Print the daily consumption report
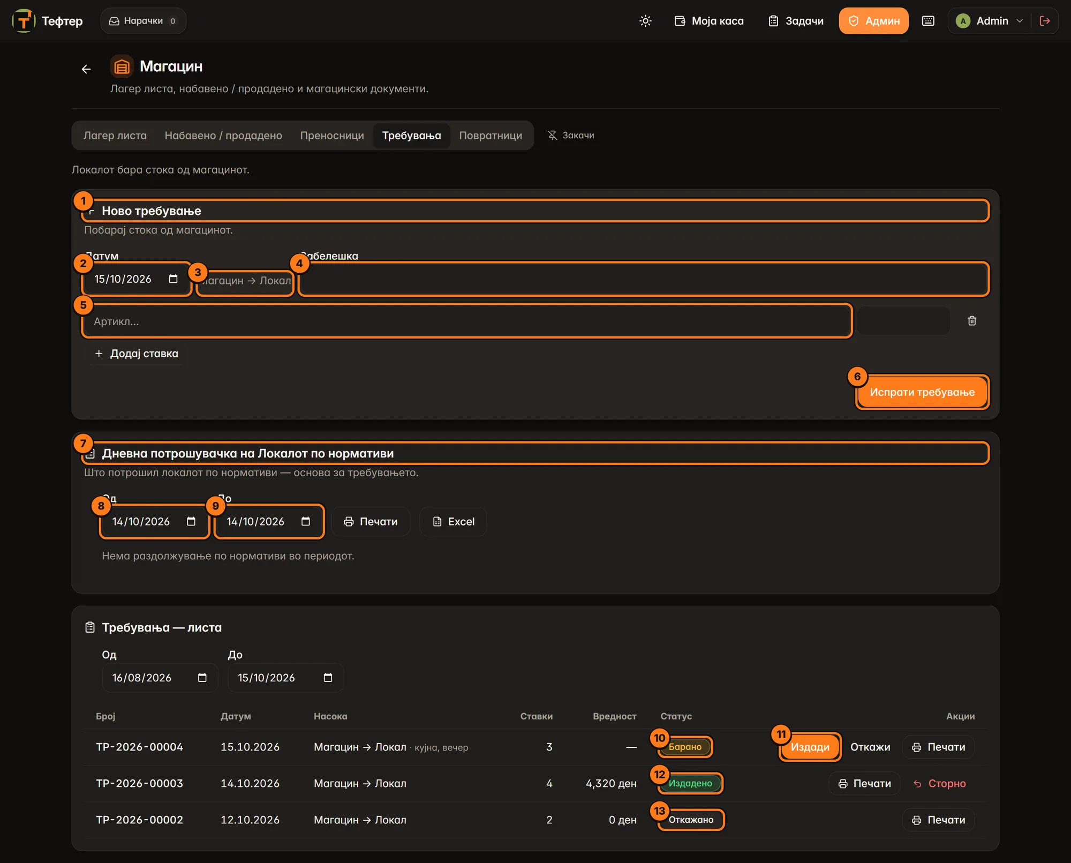Image resolution: width=1071 pixels, height=863 pixels. click(371, 522)
